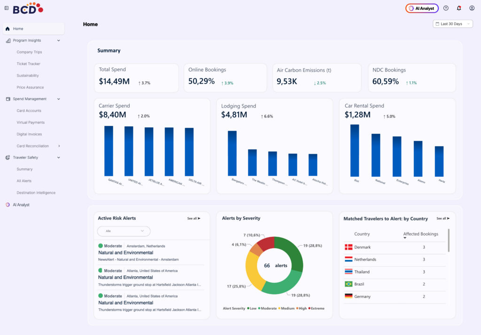Click the Bengaluru bar in Lodging Spend chart
481x335 pixels.
pos(232,153)
